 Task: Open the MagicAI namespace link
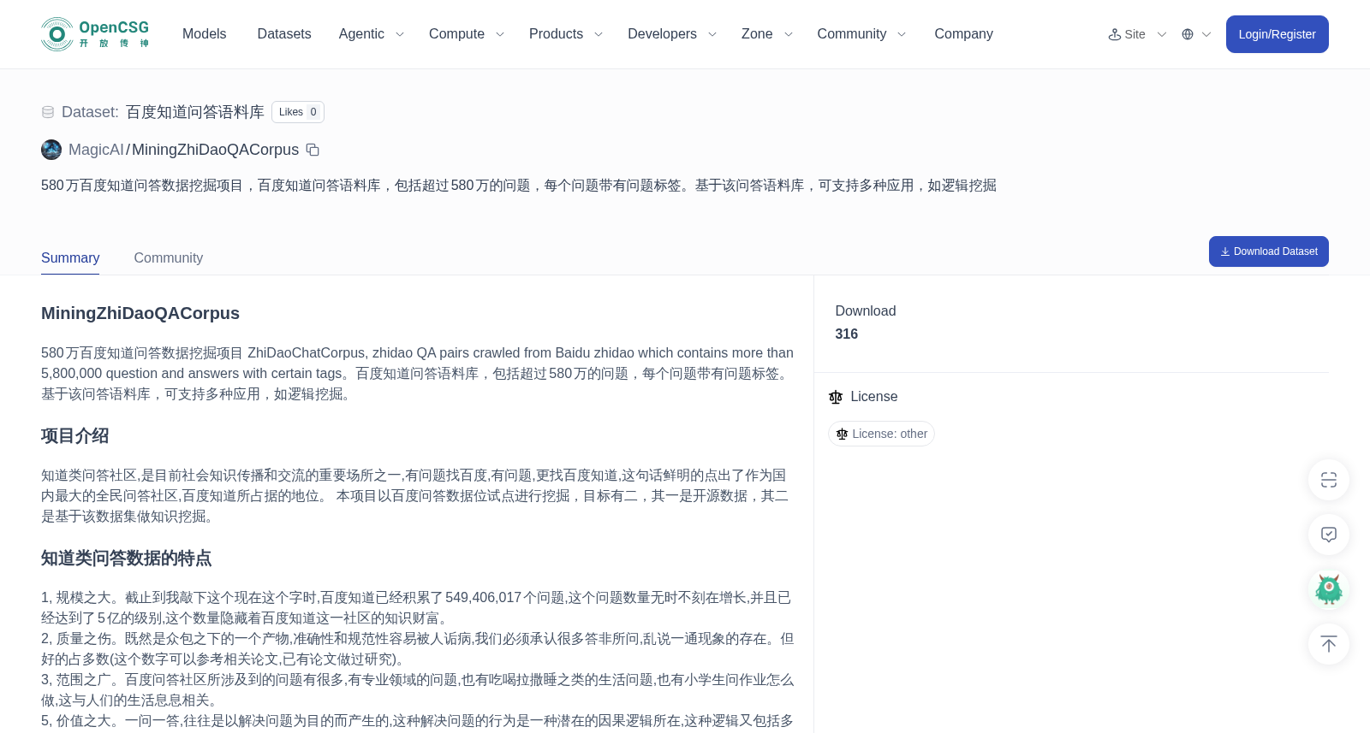96,150
